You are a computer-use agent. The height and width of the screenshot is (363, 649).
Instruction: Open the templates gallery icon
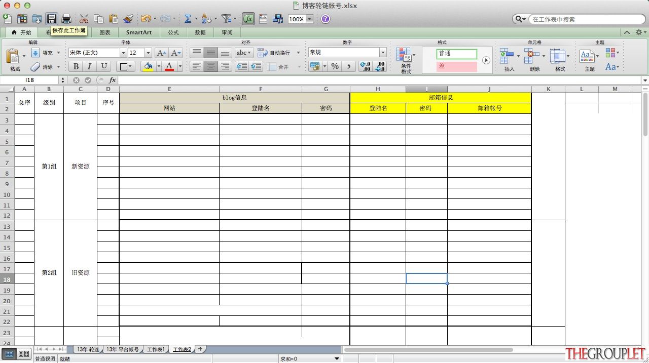coord(22,19)
